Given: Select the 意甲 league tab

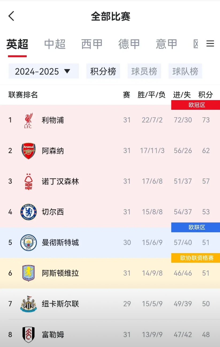Looking at the screenshot, I should coord(167,44).
